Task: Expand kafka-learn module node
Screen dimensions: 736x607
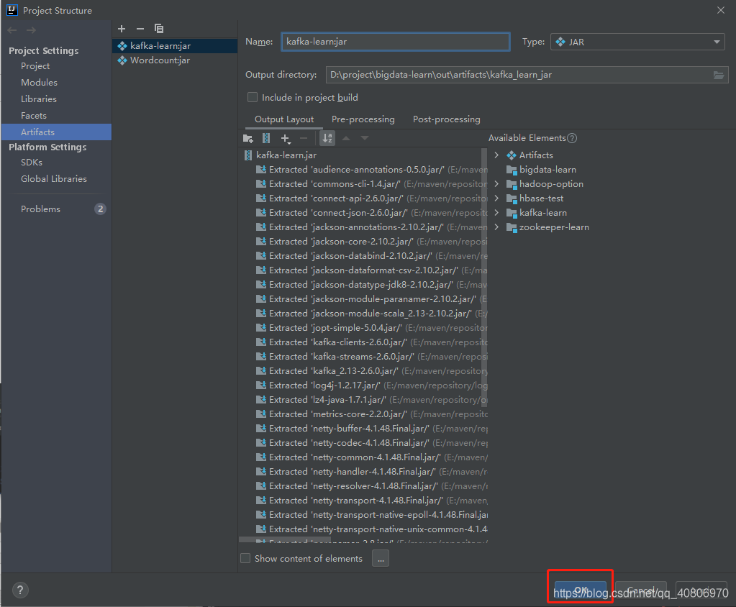Action: 496,213
